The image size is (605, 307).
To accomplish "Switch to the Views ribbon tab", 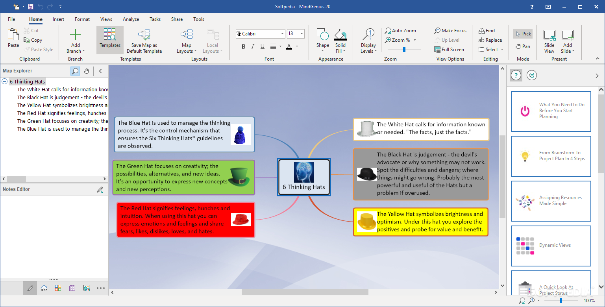I will [x=106, y=19].
